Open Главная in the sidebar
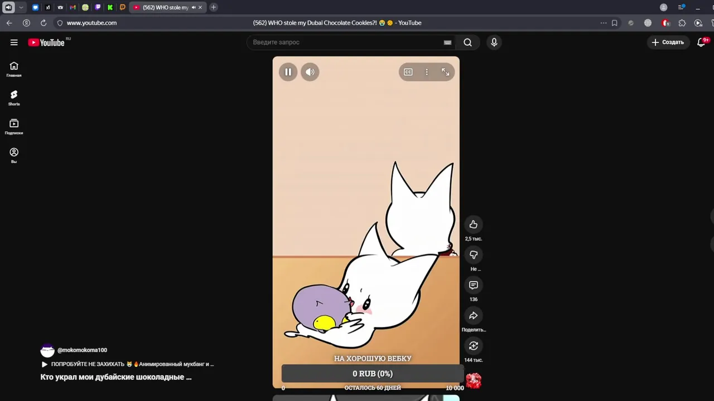This screenshot has height=401, width=714. pyautogui.click(x=14, y=70)
